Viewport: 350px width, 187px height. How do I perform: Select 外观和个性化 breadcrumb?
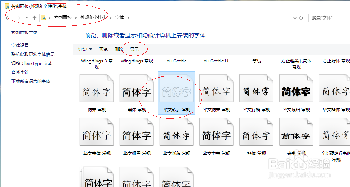tap(93, 18)
